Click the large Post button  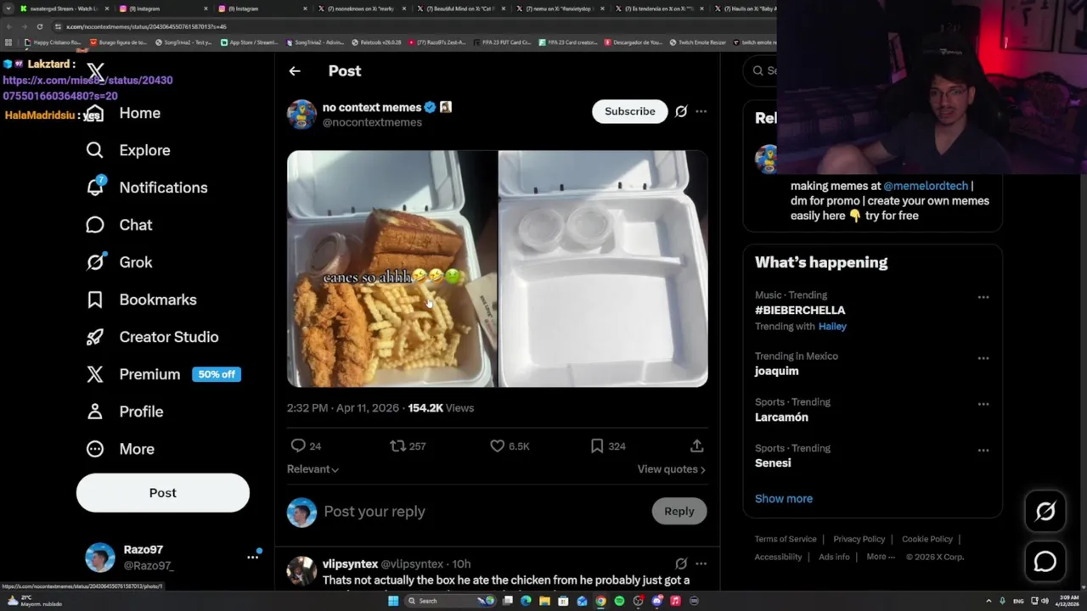tap(163, 493)
